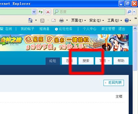Open the 安全(S) menu

(97, 20)
